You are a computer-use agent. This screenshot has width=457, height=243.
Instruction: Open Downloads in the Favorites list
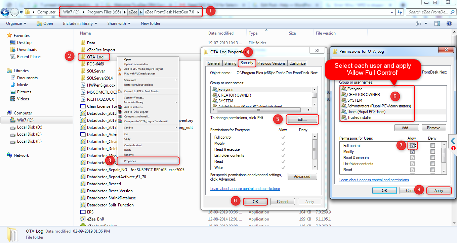tap(27, 50)
